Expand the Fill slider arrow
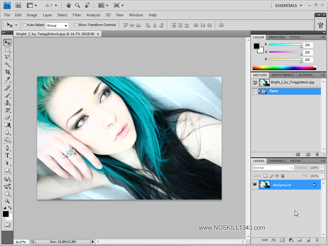 322,176
